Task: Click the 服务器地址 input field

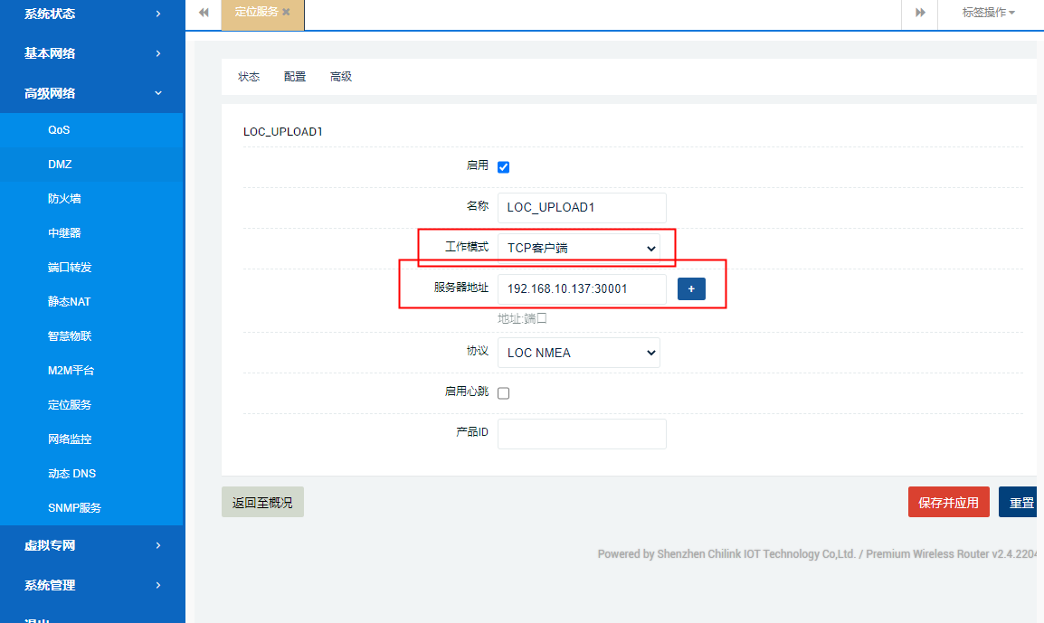Action: [x=582, y=289]
